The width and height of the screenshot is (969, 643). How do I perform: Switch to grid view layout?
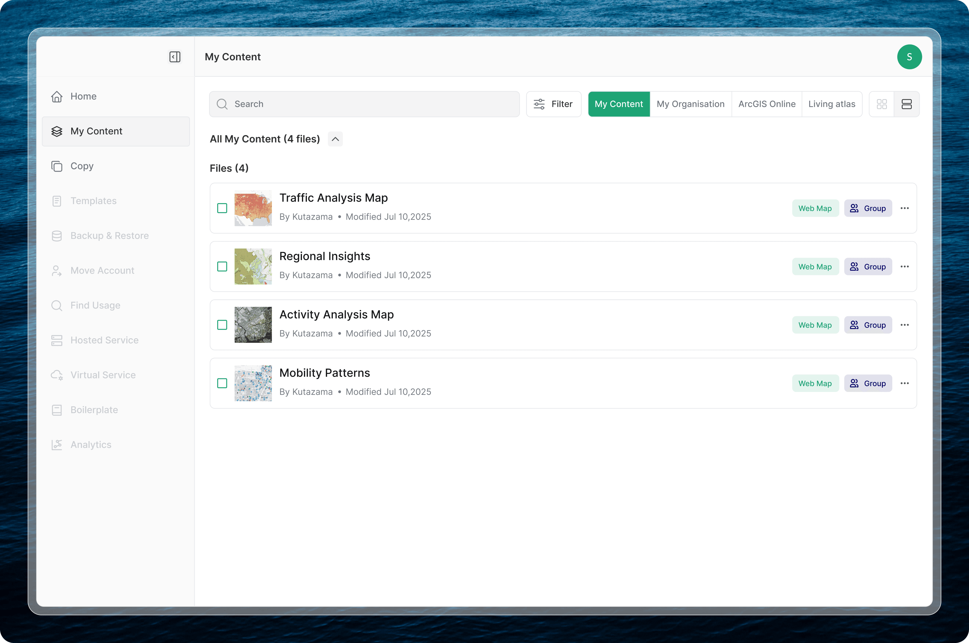pyautogui.click(x=882, y=104)
